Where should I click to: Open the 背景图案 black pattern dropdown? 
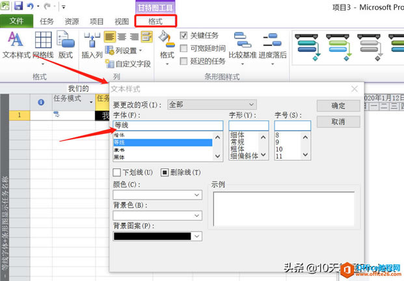(x=157, y=236)
